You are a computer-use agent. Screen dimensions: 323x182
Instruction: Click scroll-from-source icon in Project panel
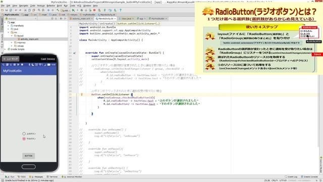coord(52,19)
